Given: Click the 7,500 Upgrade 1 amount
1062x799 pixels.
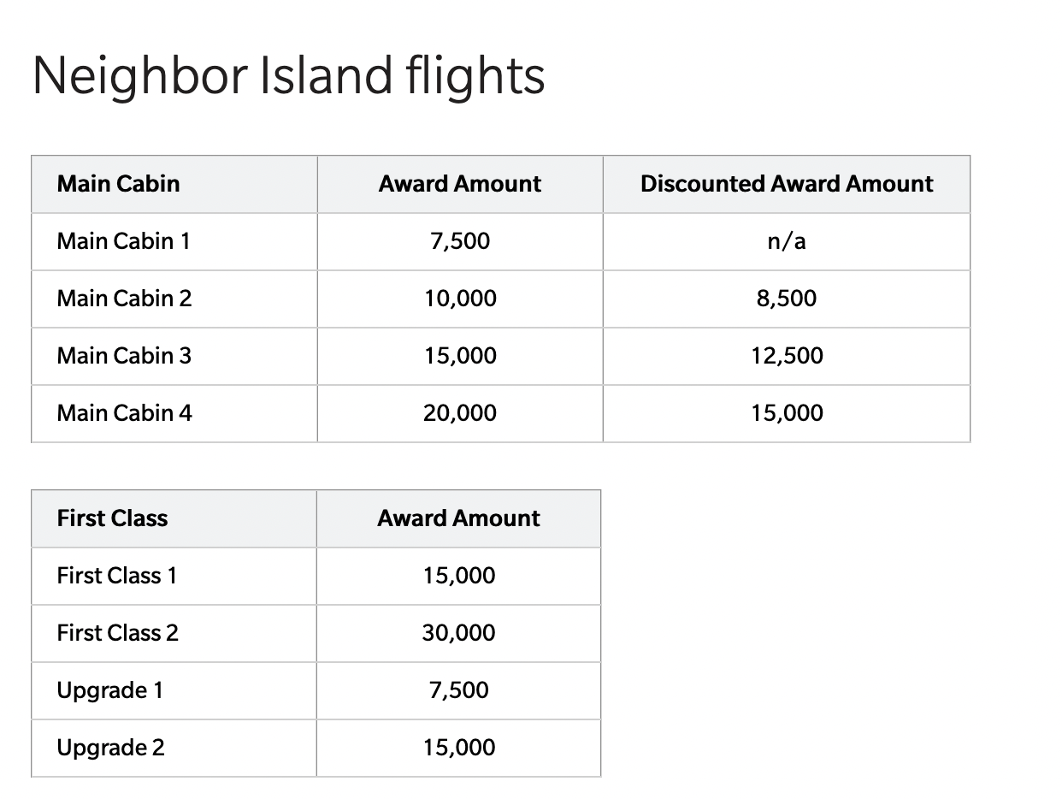Looking at the screenshot, I should point(459,690).
